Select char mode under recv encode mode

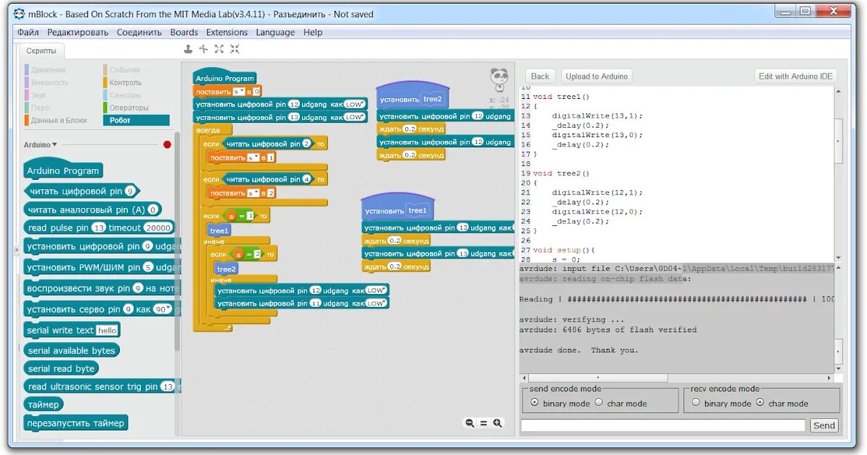[759, 402]
